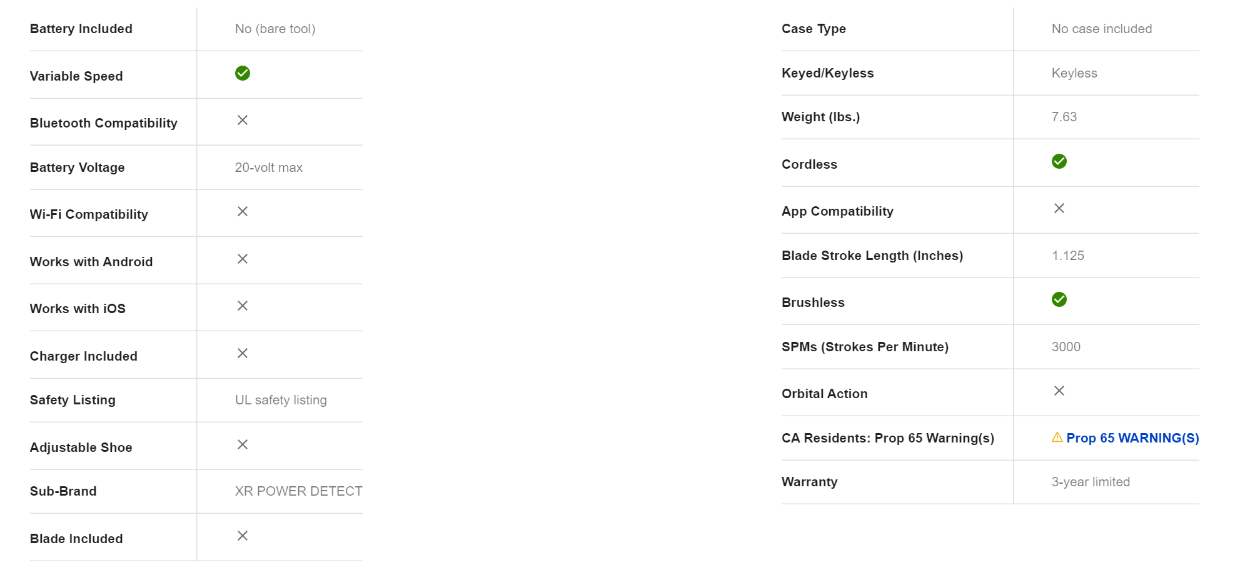1235x575 pixels.
Task: Click the 3-year limited warranty text
Action: 1091,482
